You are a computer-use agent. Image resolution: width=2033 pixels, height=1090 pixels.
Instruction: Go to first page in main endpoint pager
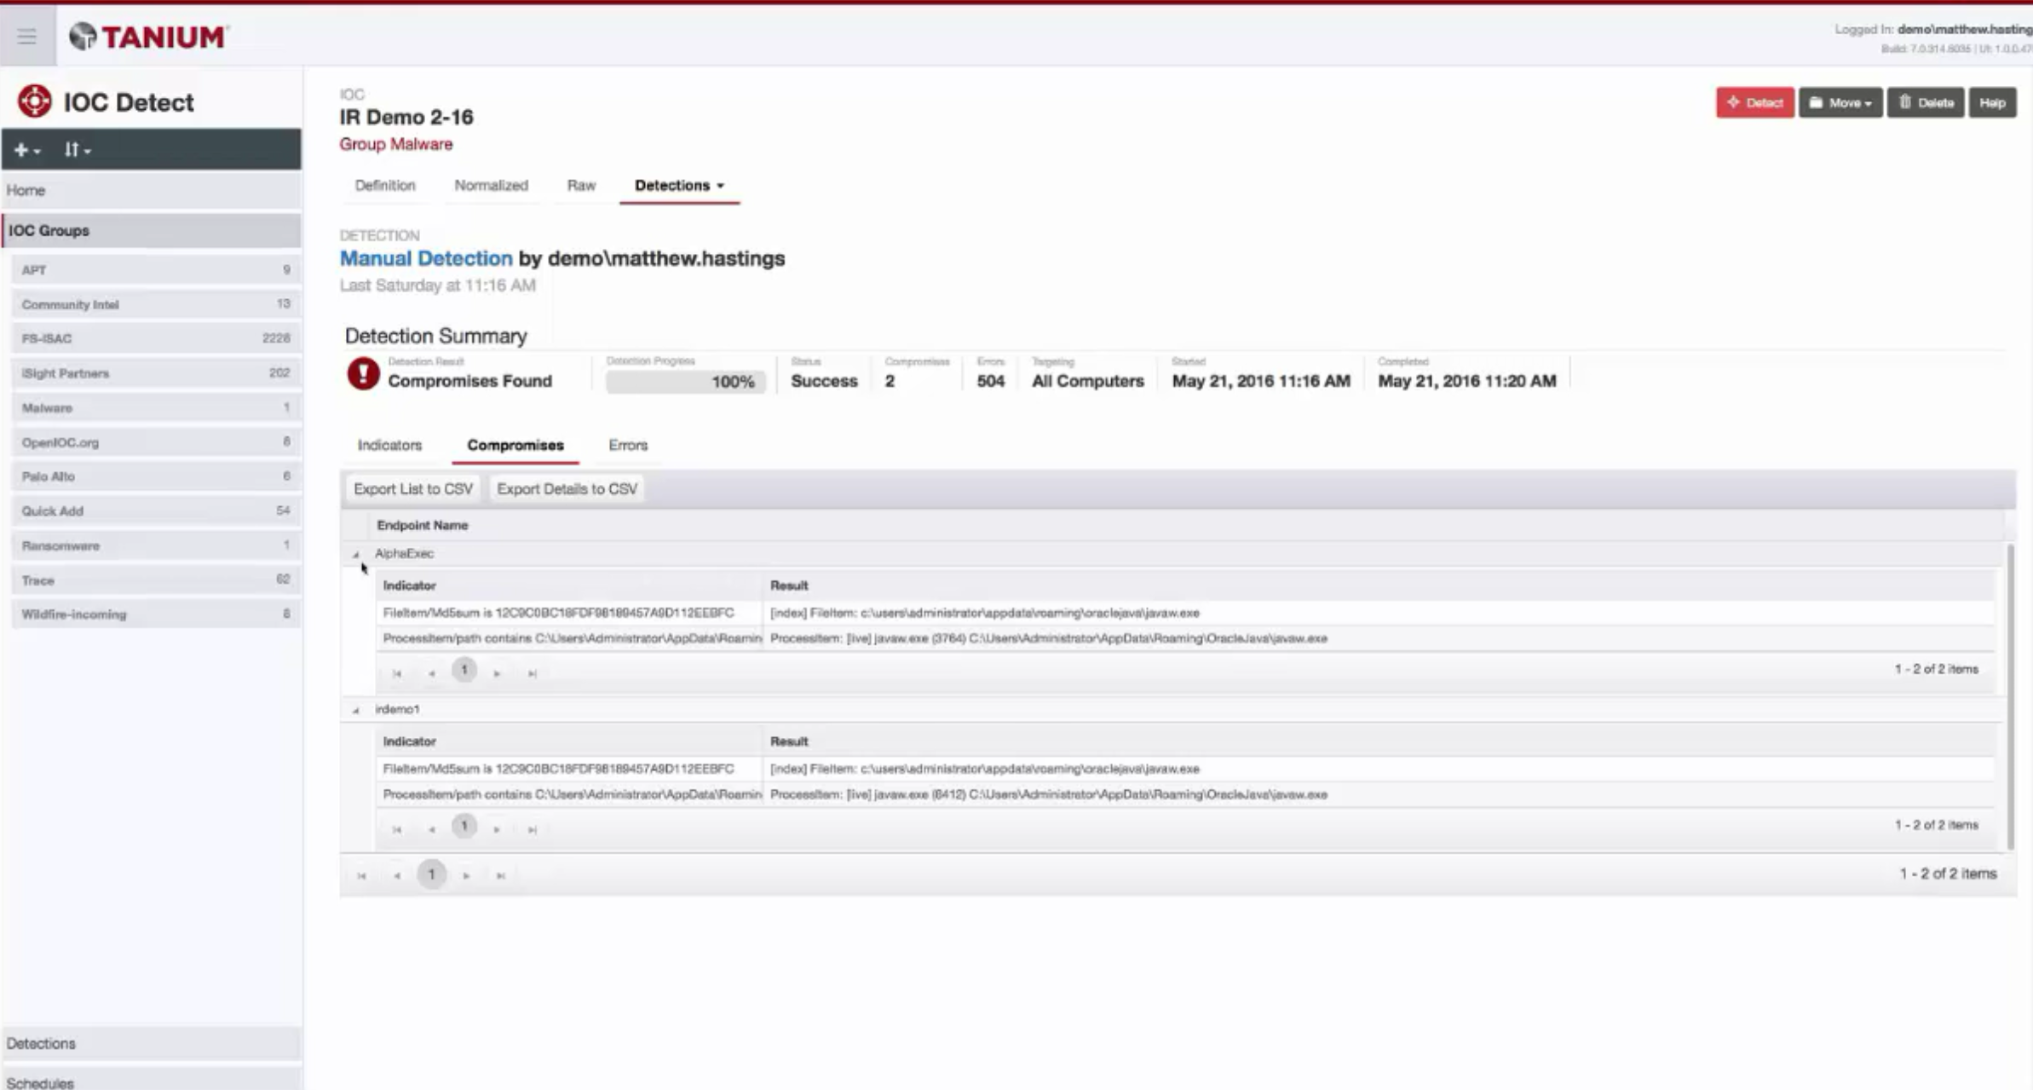click(361, 875)
